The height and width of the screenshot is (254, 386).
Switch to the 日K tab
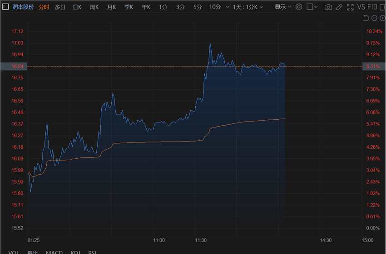coord(77,7)
